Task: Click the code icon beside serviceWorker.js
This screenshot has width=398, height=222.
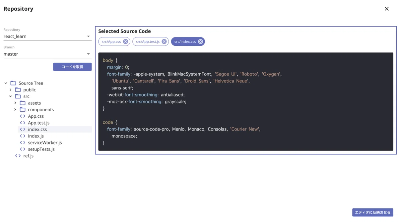Action: point(23,143)
